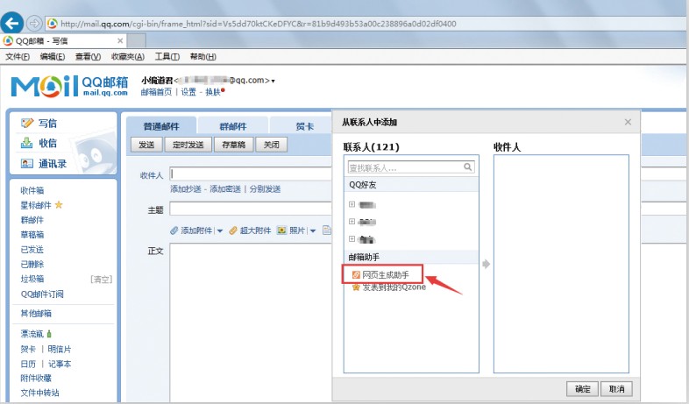Expand the third QQ好友 group

coord(352,238)
